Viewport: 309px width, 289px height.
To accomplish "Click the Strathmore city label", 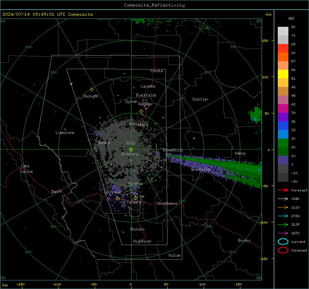I will click(x=167, y=203).
